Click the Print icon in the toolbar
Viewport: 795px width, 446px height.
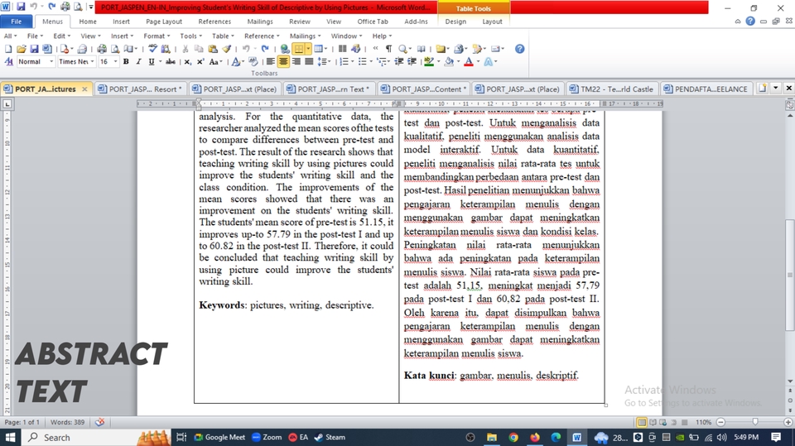point(102,49)
